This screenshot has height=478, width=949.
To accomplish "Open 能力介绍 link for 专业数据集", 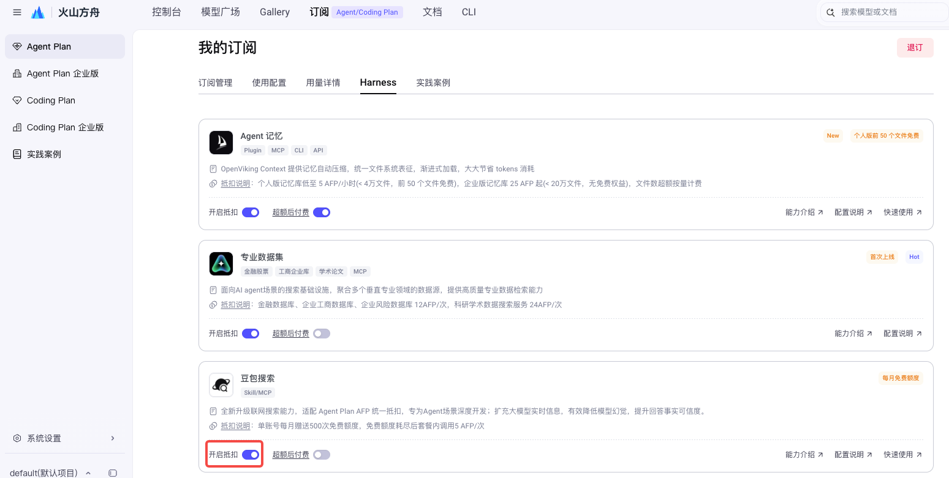I will 853,334.
